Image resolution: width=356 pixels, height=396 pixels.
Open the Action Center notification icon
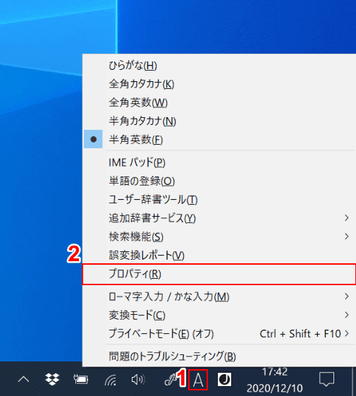(x=326, y=379)
